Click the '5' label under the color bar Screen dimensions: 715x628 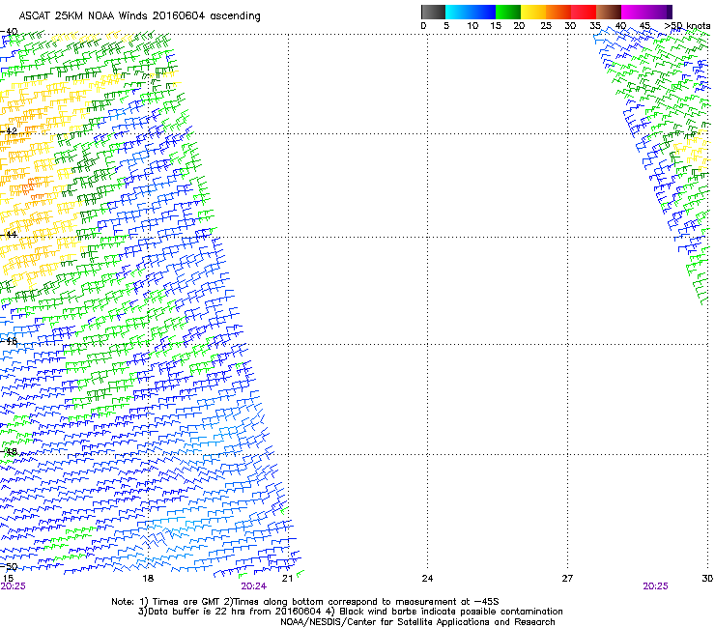pyautogui.click(x=446, y=25)
